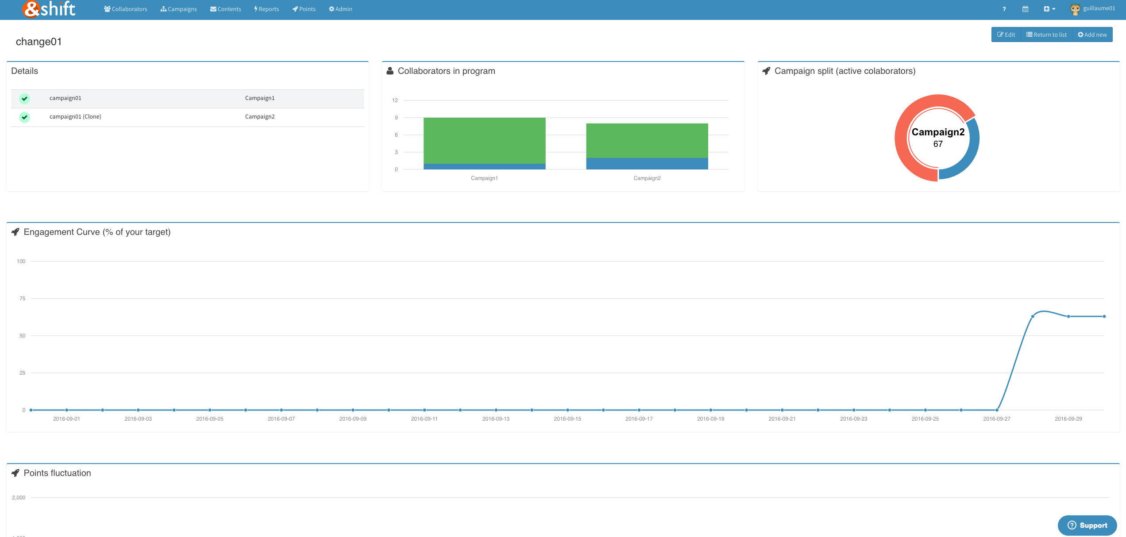
Task: Click rocket icon beside Points fluctuation title
Action: click(x=15, y=473)
